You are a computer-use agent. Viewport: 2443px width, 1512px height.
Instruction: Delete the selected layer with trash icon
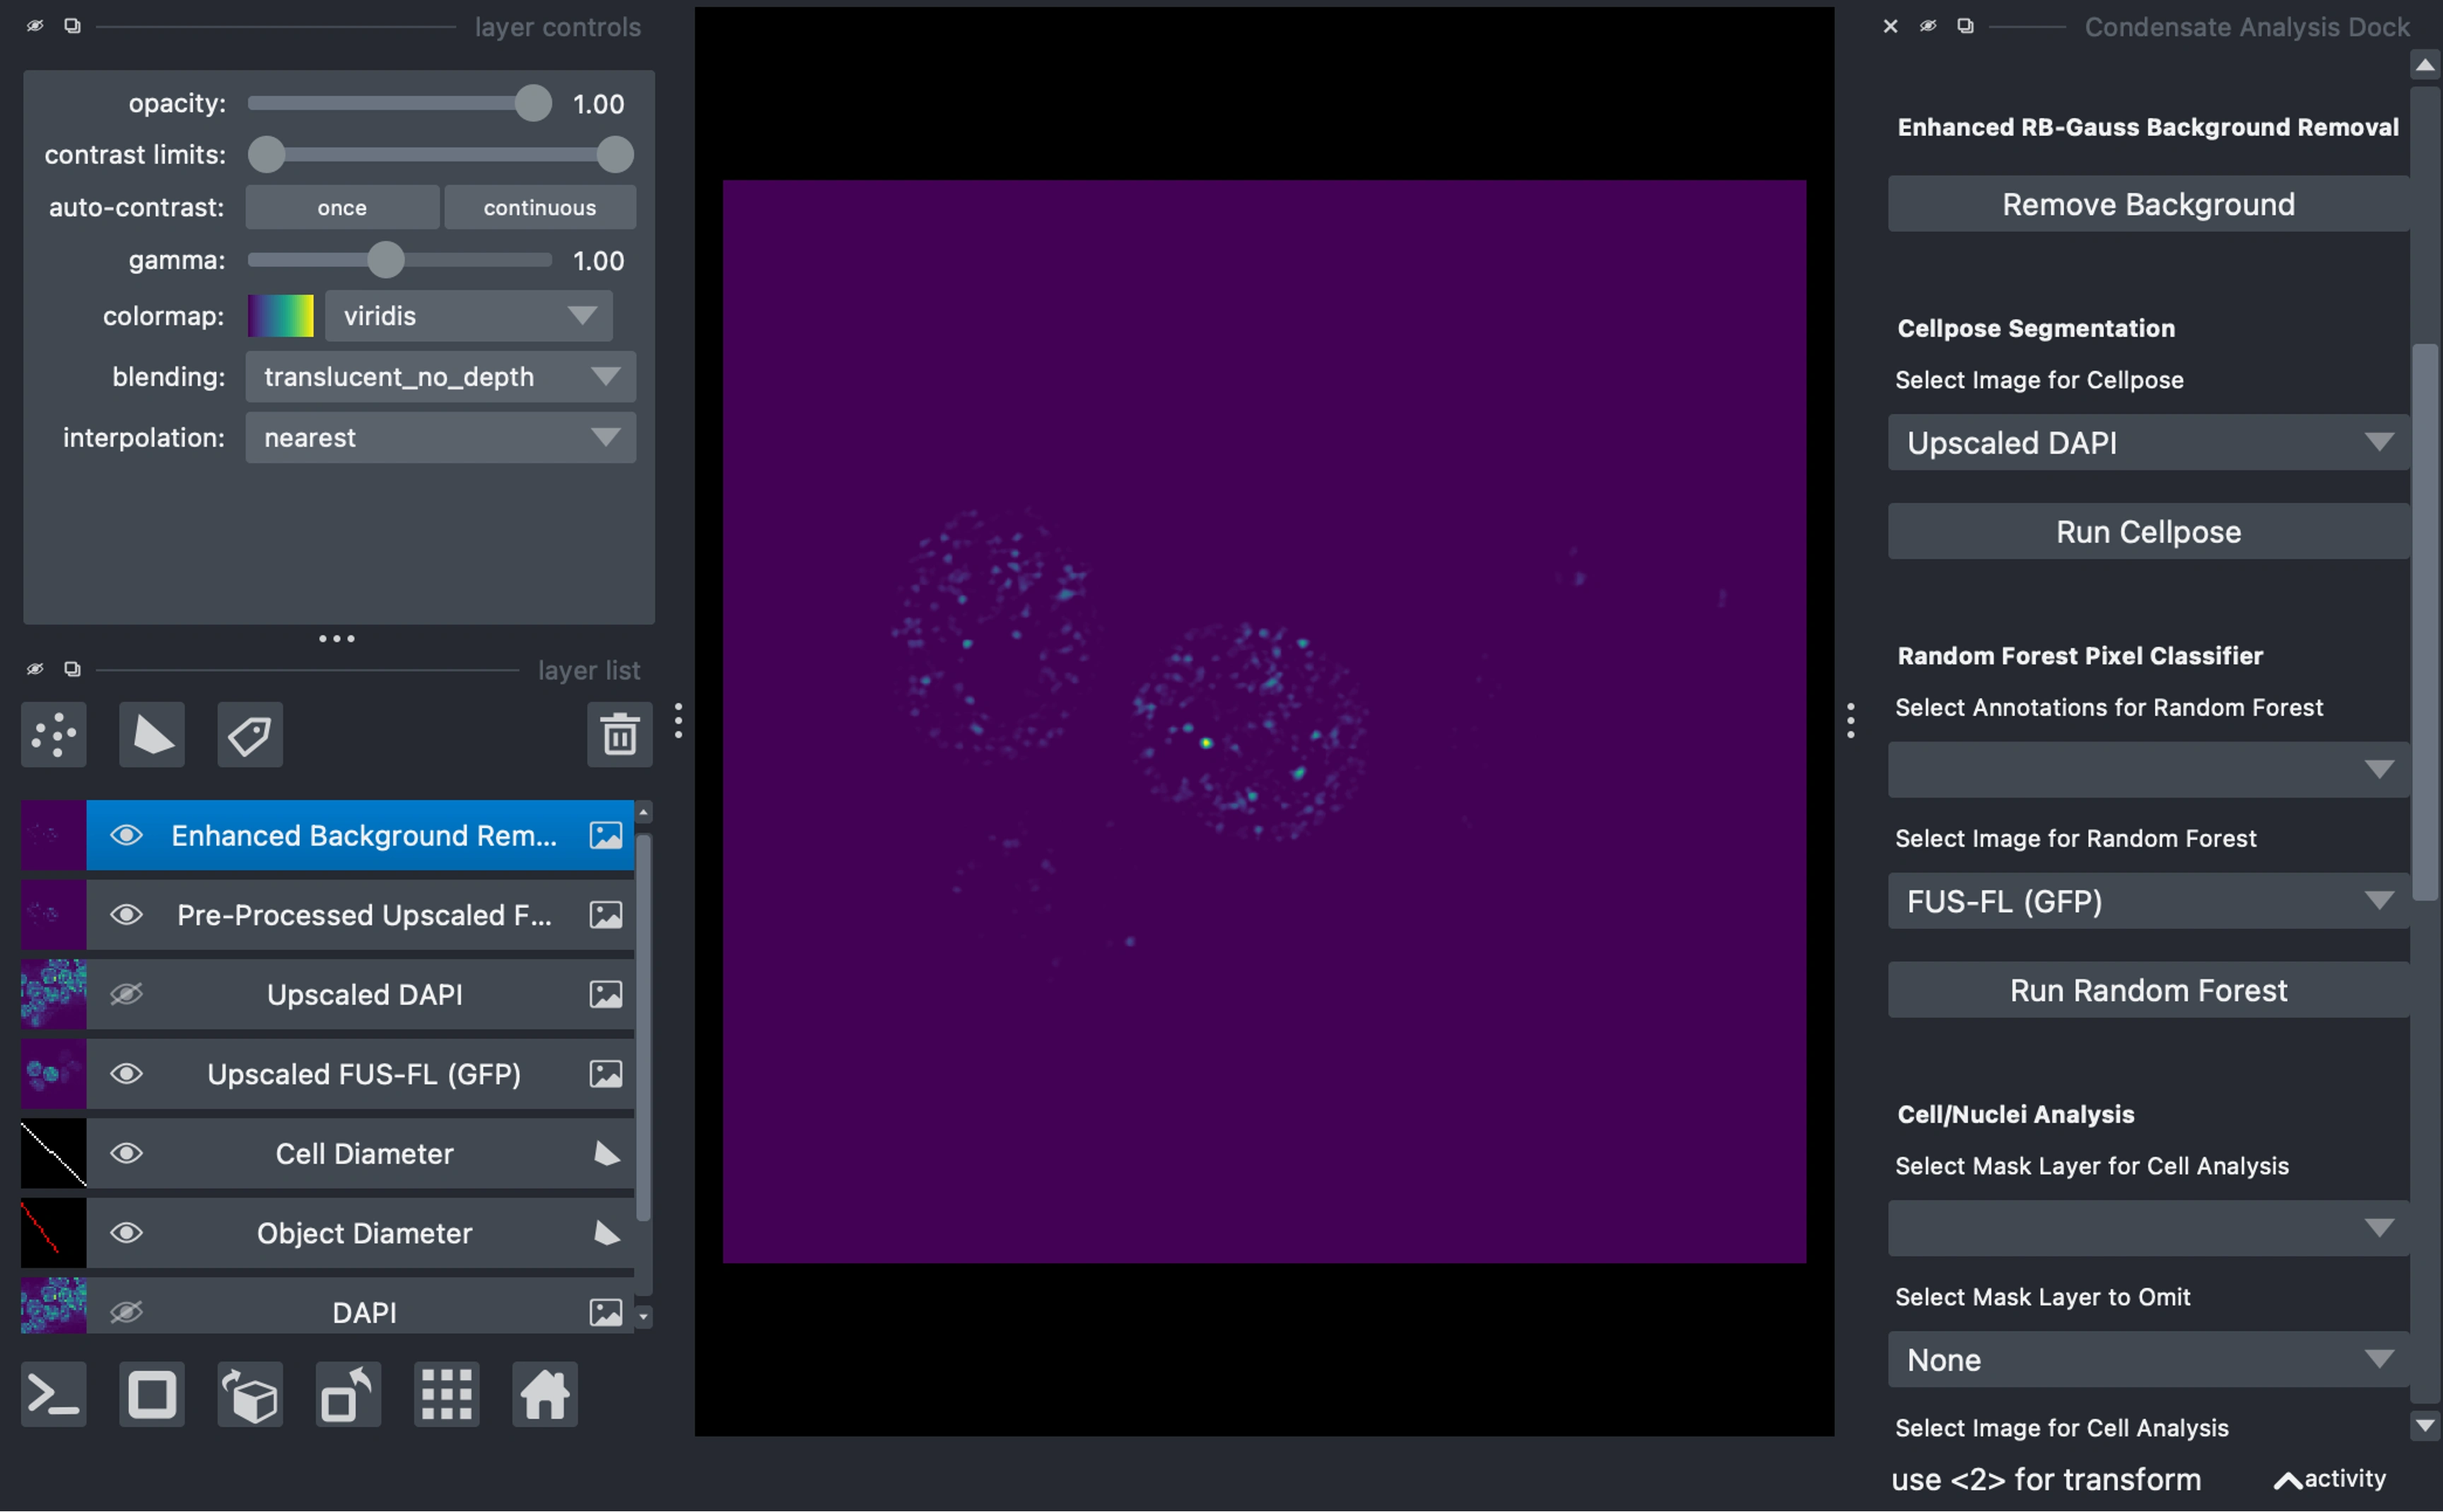(x=619, y=735)
